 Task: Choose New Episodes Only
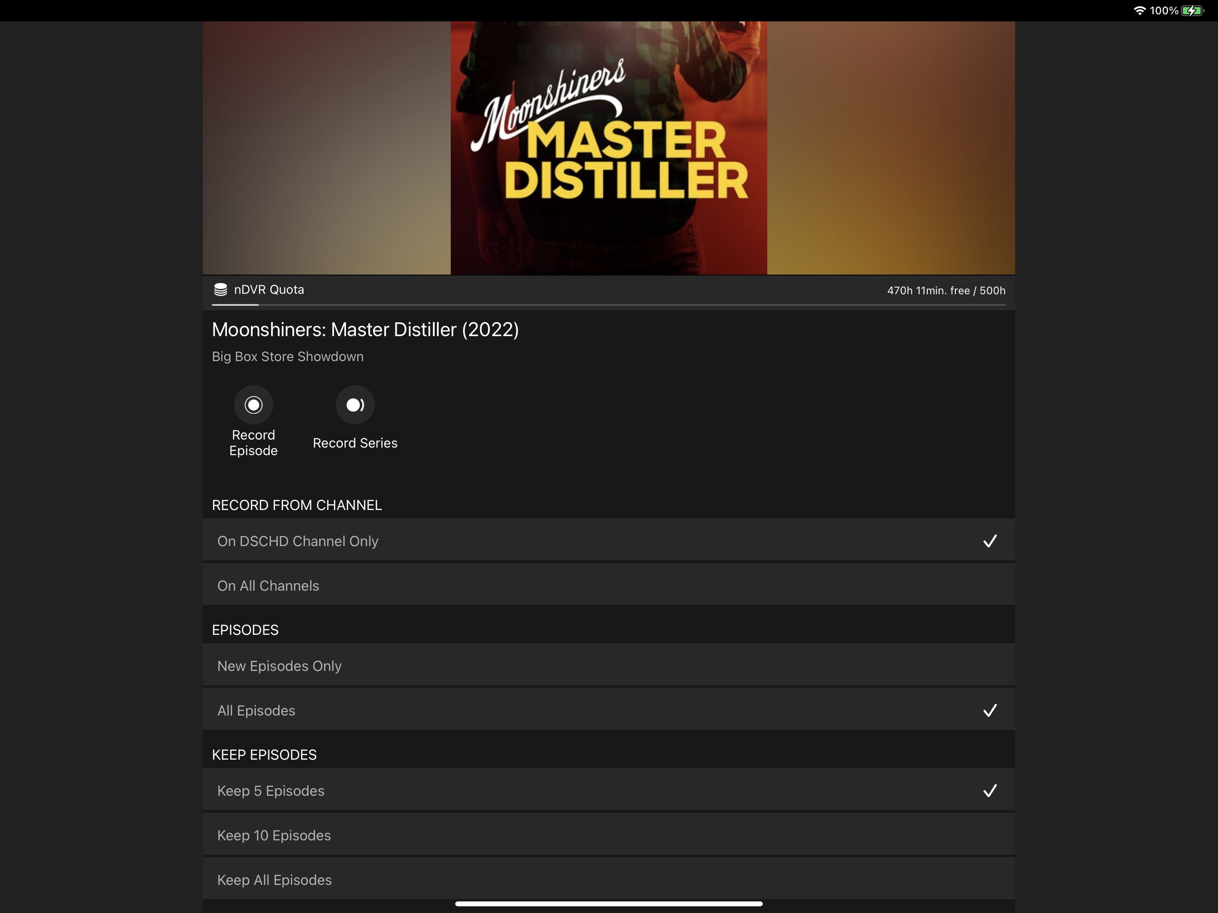pyautogui.click(x=609, y=666)
